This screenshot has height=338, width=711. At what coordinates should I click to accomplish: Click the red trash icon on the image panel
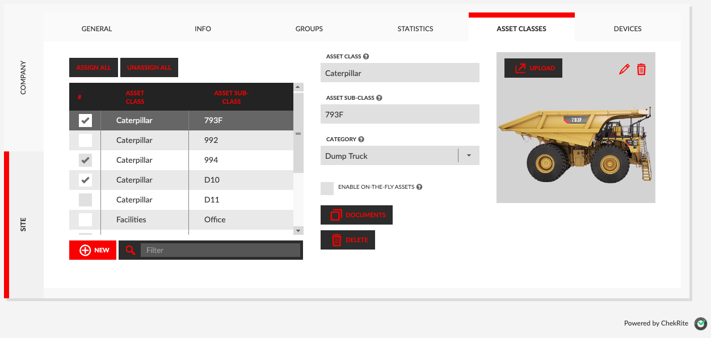[641, 70]
